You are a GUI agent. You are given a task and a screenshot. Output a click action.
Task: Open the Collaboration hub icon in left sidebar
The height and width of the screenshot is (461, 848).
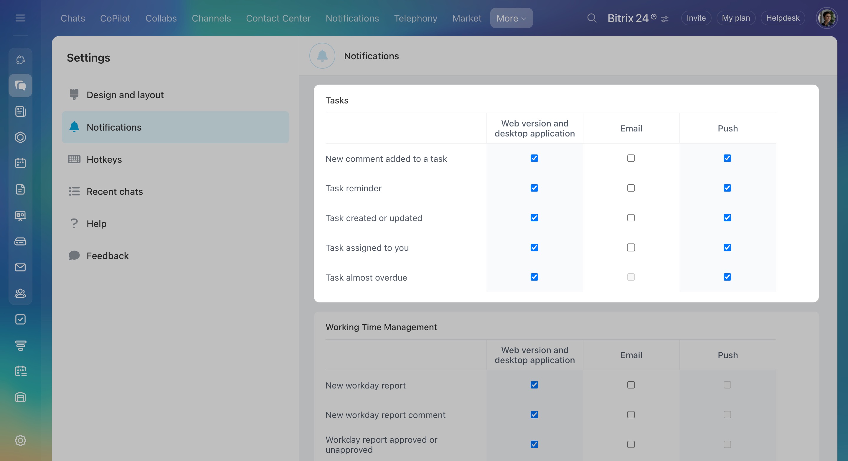(20, 60)
